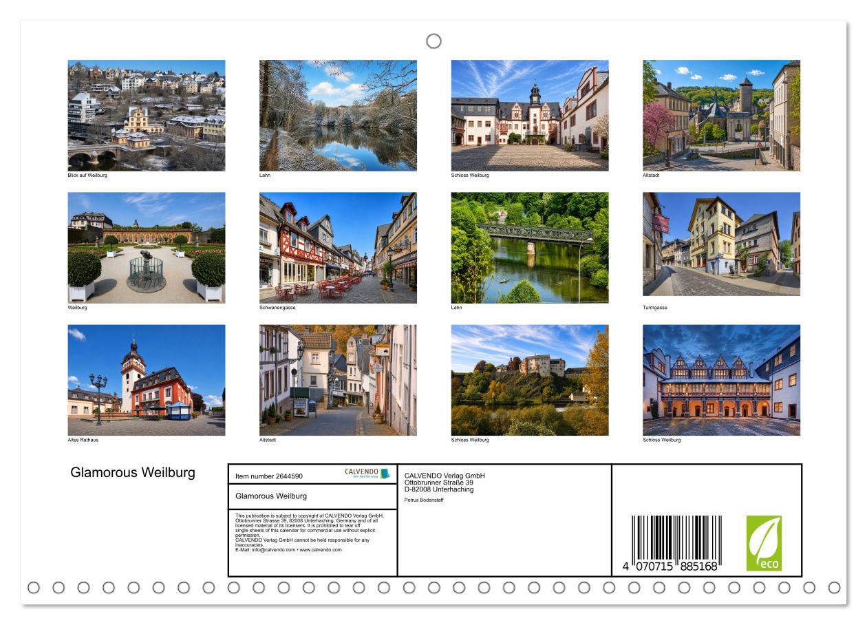Screen dimensions: 867x625
Task: Open the autumn hilltop castle photo
Action: 530,380
